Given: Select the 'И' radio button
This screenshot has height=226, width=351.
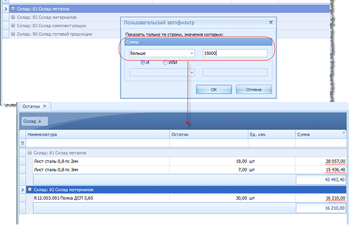Looking at the screenshot, I should pyautogui.click(x=143, y=63).
